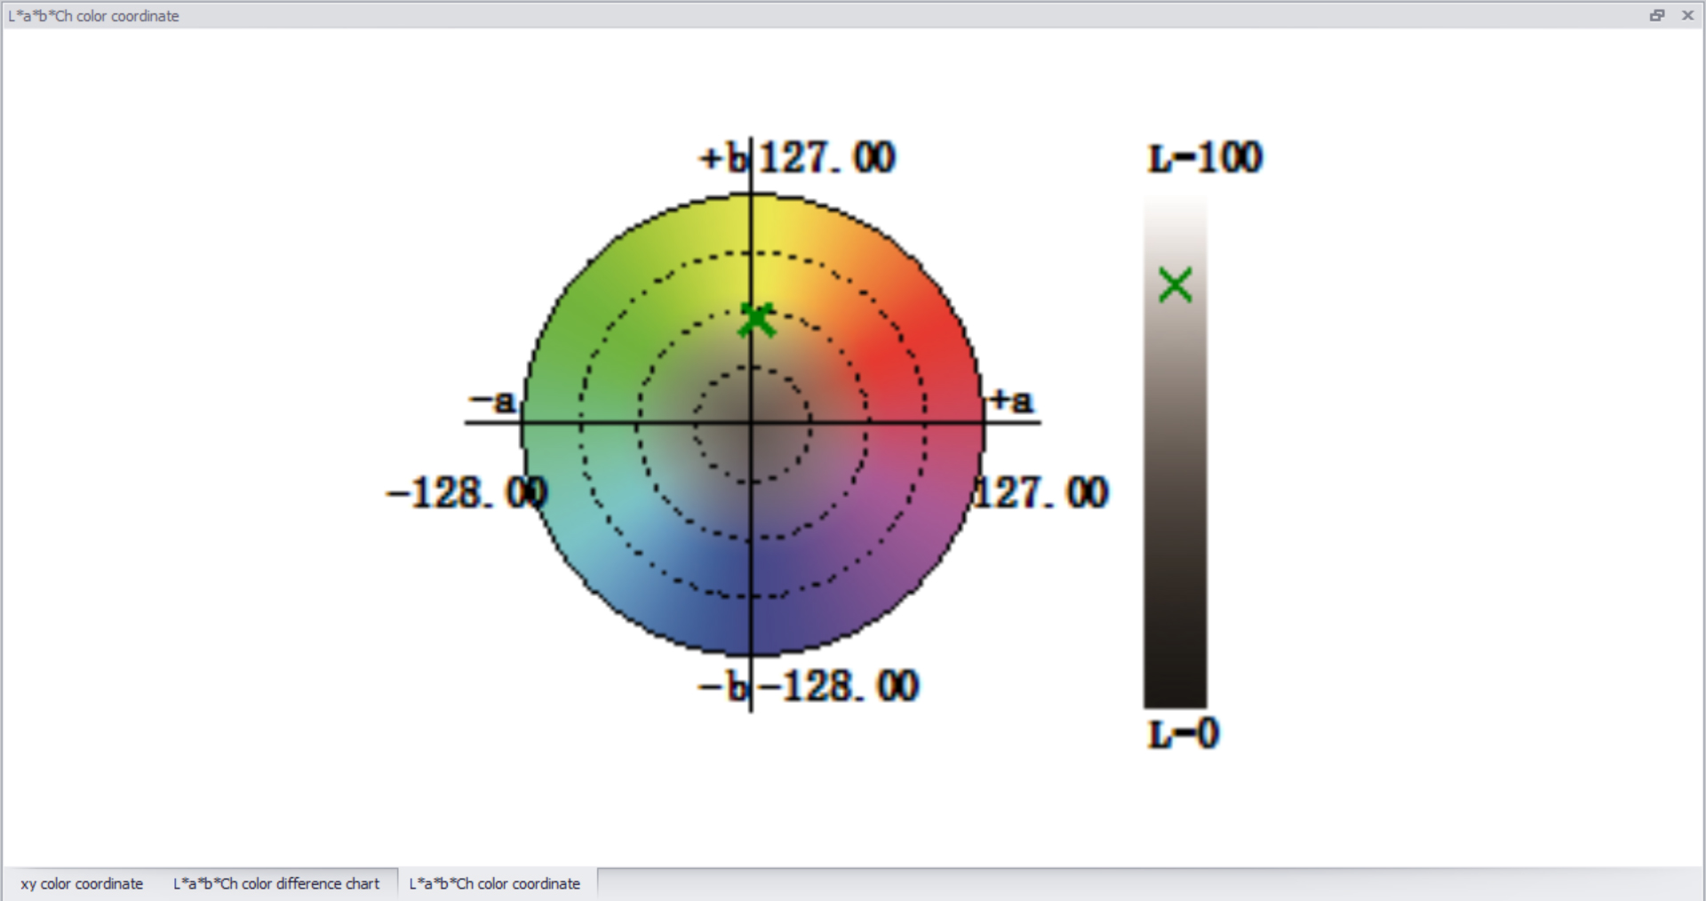
Task: Click the L-100 label above lightness bar
Action: (x=1205, y=158)
